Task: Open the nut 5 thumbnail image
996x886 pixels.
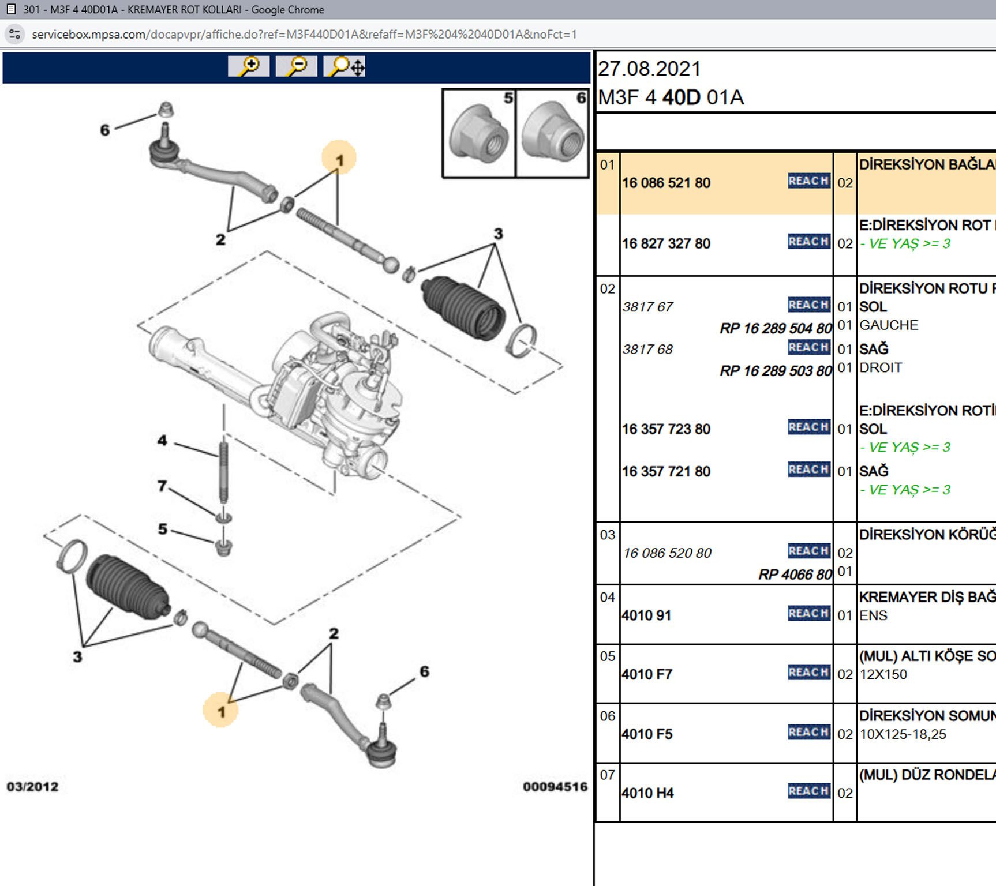Action: click(x=479, y=133)
